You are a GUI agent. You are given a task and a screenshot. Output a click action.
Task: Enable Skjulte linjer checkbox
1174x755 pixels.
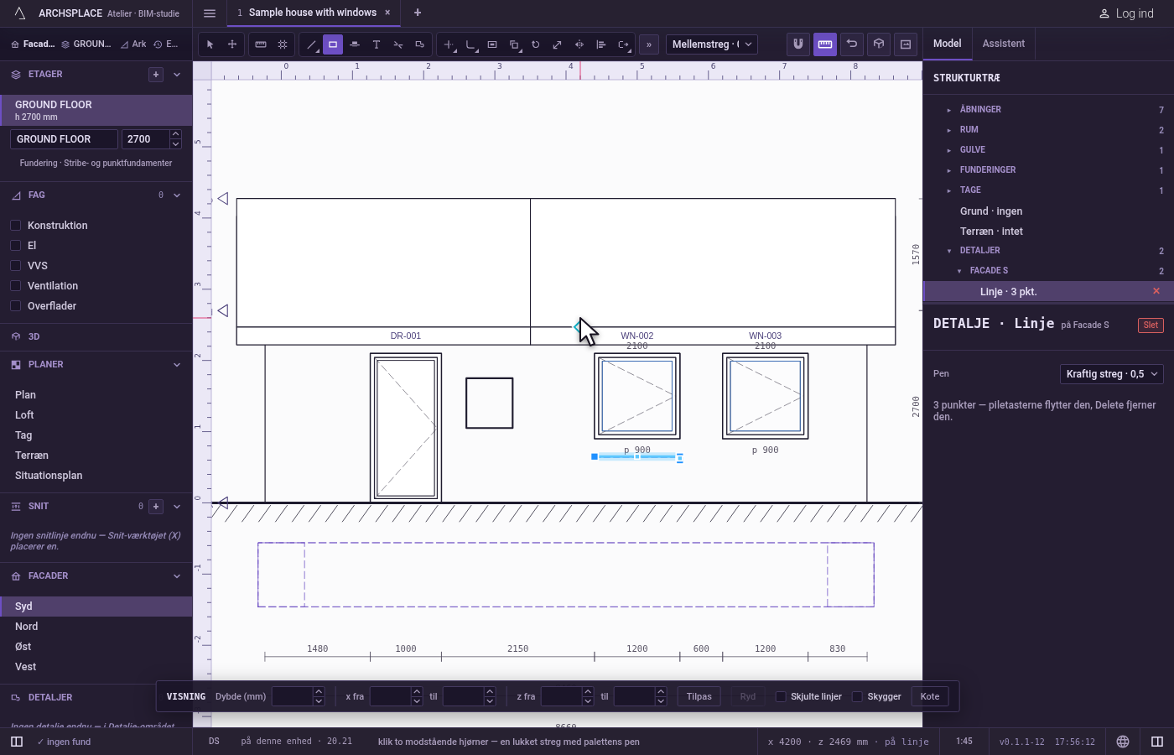(781, 696)
